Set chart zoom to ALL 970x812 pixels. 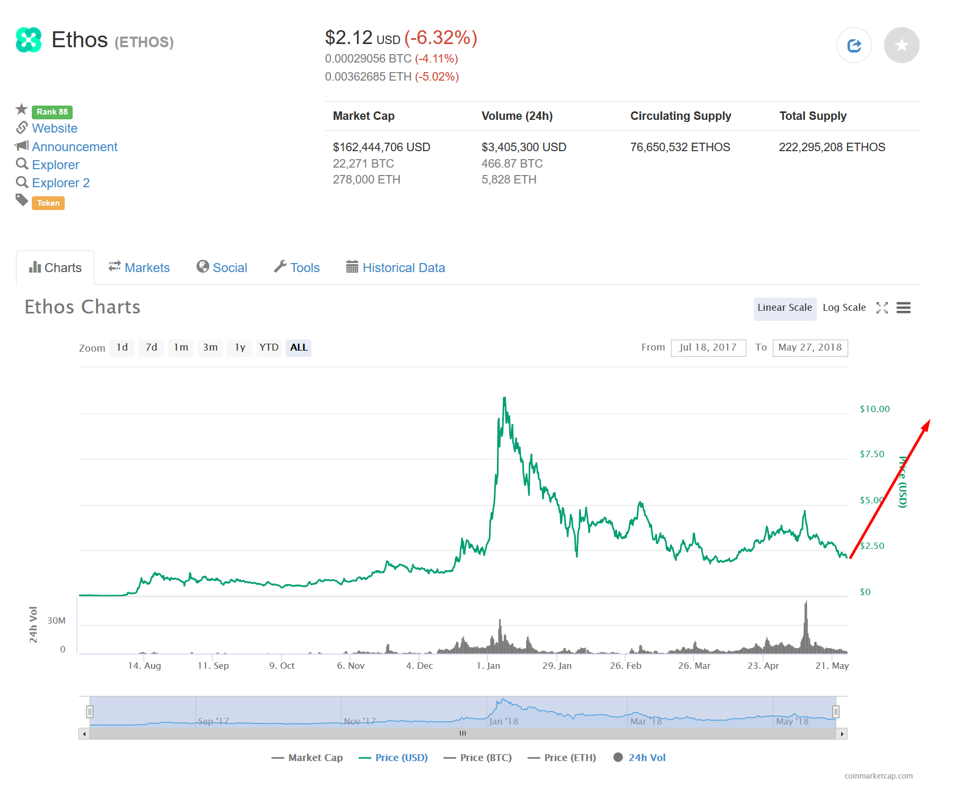tap(299, 348)
